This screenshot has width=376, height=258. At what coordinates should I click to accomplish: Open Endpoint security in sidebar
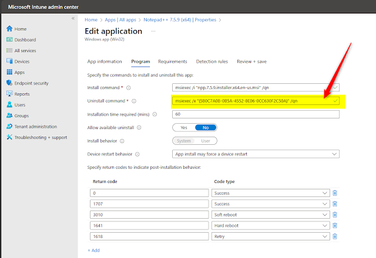point(31,83)
